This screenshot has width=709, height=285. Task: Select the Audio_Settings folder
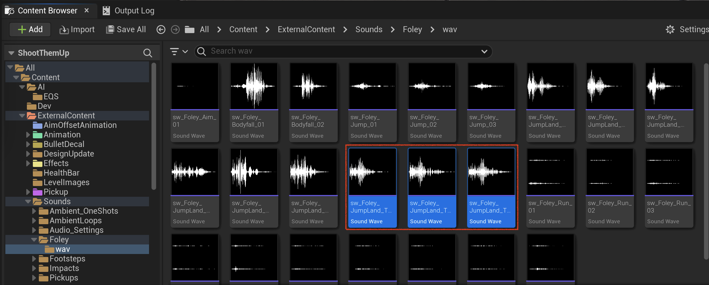[x=77, y=230]
